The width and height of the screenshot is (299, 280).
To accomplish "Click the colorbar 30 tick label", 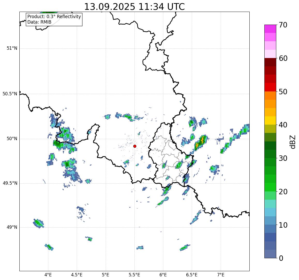I will [283, 158].
